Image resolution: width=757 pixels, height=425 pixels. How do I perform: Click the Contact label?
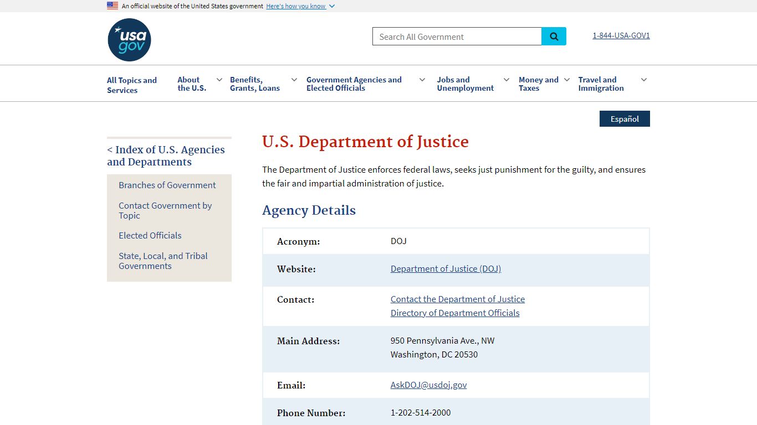(x=296, y=300)
